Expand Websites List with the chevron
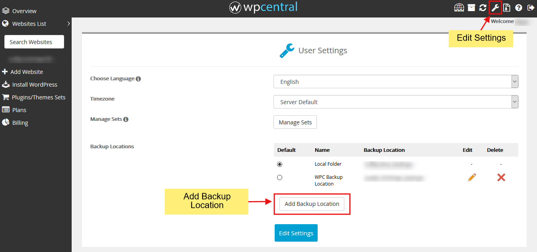This screenshot has height=252, width=537. 68,24
